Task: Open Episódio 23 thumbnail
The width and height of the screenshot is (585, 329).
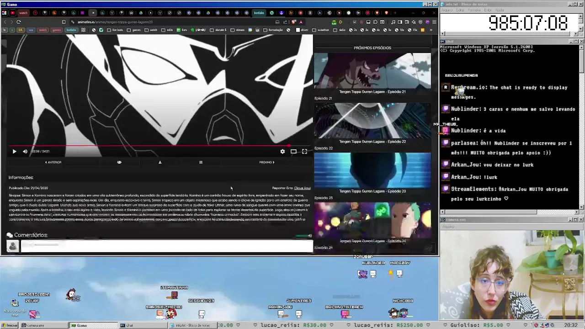Action: (x=372, y=170)
